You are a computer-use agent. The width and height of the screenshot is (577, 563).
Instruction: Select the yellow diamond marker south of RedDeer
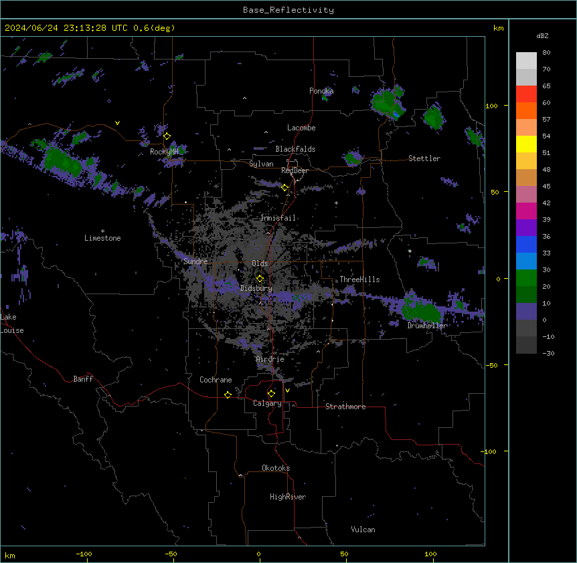point(284,188)
